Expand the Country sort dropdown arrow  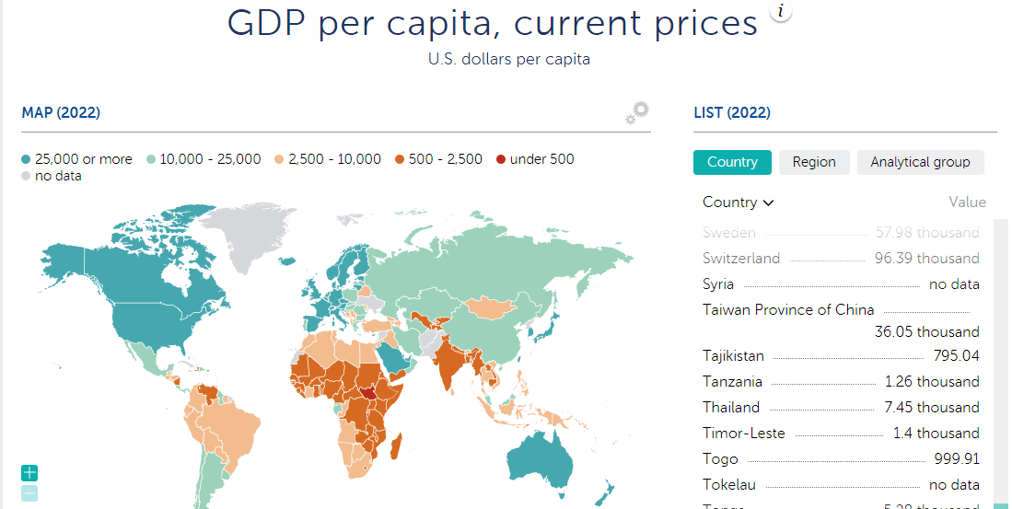tap(768, 202)
